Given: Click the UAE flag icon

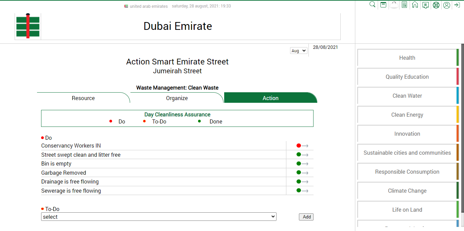Looking at the screenshot, I should 126,6.
